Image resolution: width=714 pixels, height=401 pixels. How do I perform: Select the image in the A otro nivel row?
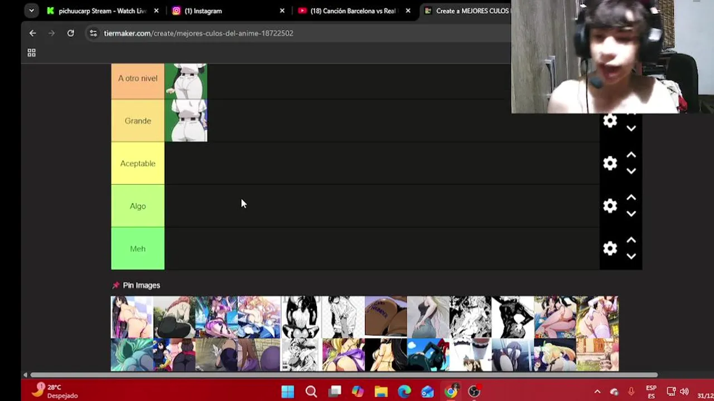(x=186, y=81)
